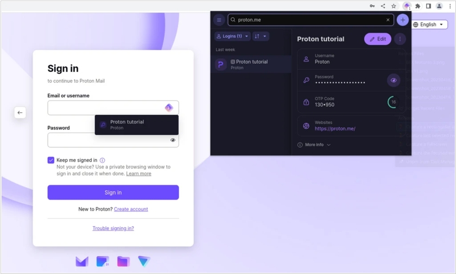Uncheck Keep me signed in checkbox
Viewport: 456px width, 274px height.
51,160
